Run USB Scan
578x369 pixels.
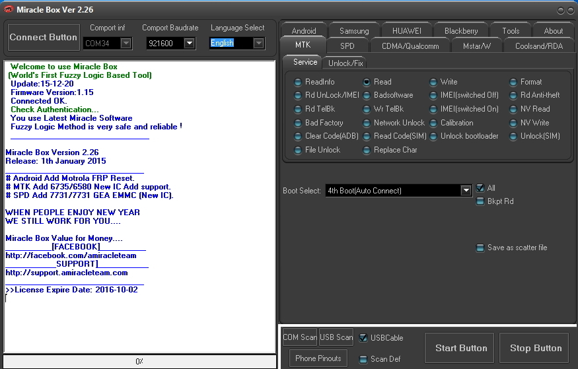click(x=336, y=337)
